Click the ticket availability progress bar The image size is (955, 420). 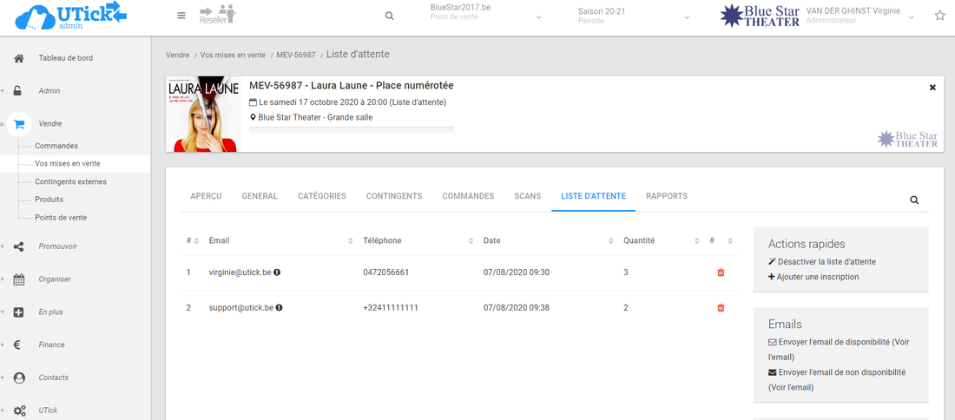(351, 129)
